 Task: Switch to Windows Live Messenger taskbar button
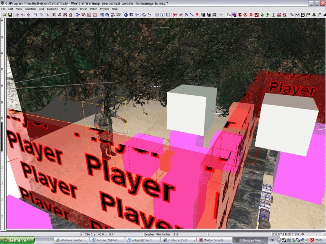(x=72, y=240)
